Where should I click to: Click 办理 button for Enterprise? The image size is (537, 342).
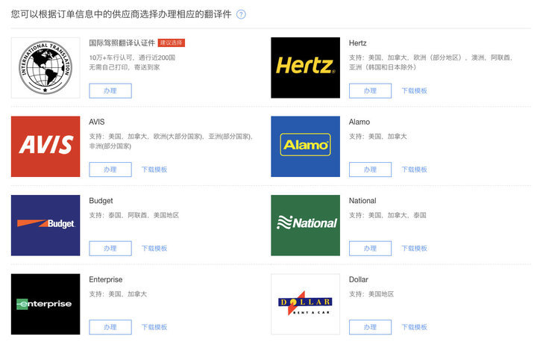(110, 327)
